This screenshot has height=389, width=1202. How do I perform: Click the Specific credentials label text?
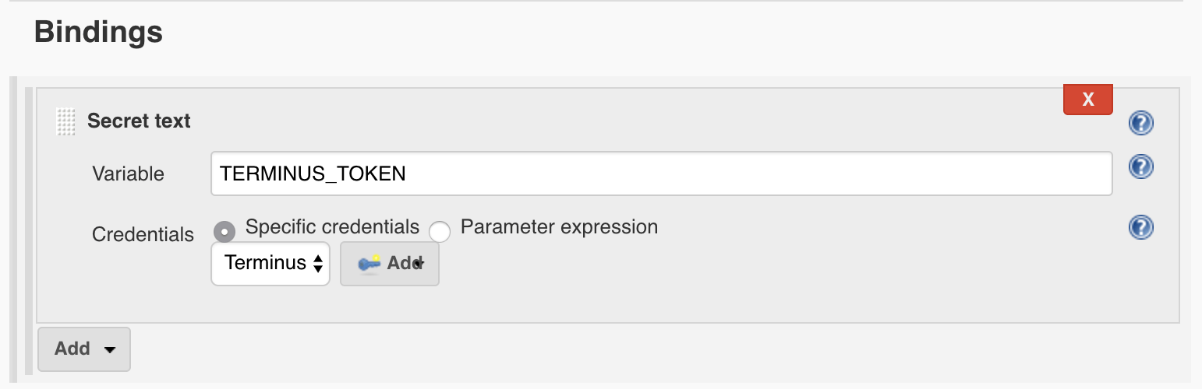coord(332,227)
